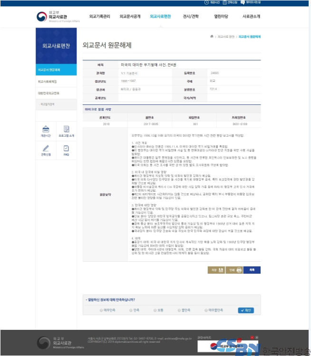311x356 pixels.
Task: Select the 매우불만족 radio button
Action: [x=206, y=310]
